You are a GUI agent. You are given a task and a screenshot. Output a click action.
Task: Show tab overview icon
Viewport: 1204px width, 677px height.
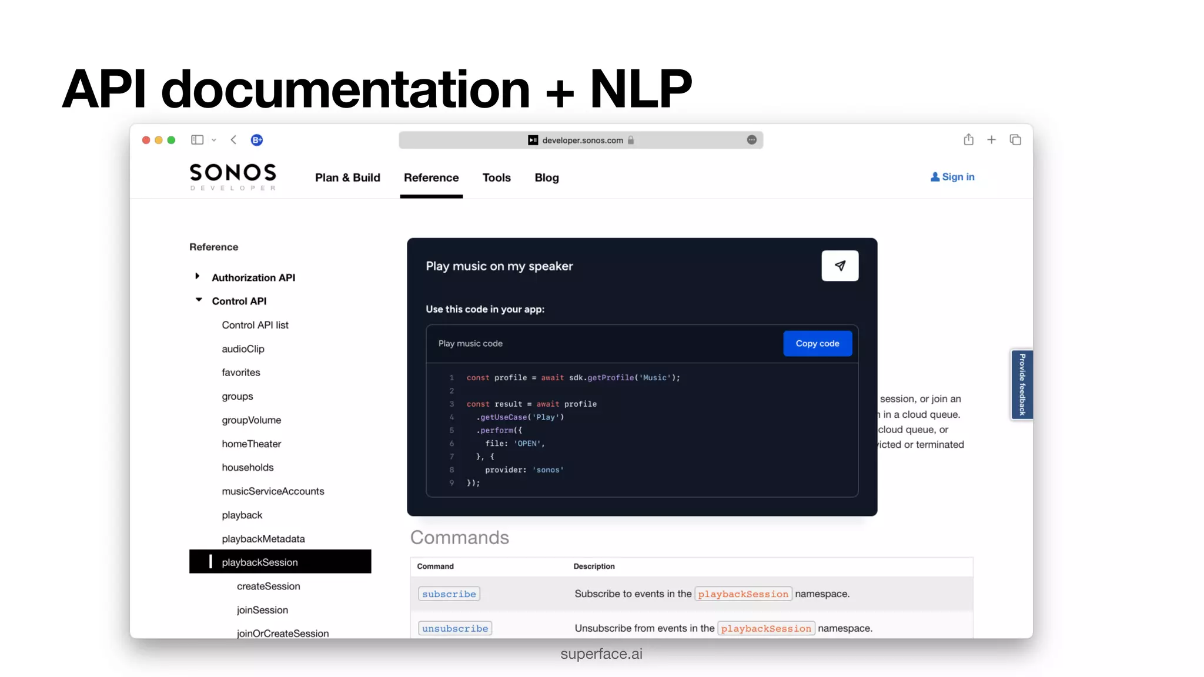click(1015, 140)
